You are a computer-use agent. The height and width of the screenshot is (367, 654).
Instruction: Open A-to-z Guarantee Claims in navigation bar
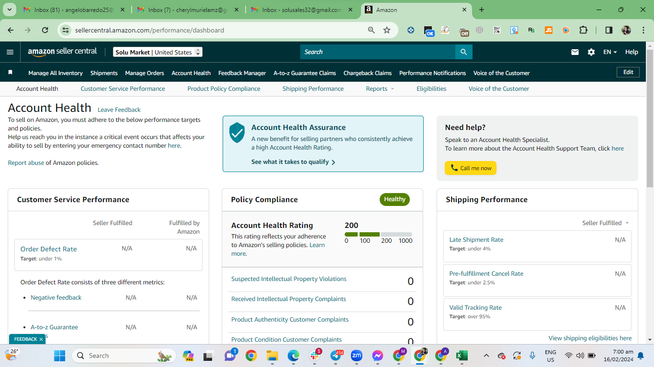pyautogui.click(x=304, y=73)
